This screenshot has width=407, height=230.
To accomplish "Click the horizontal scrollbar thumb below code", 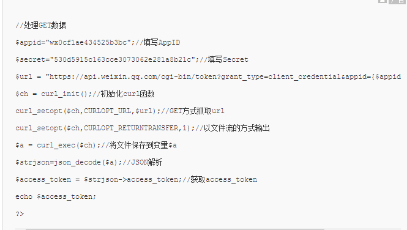I will (175, 229).
